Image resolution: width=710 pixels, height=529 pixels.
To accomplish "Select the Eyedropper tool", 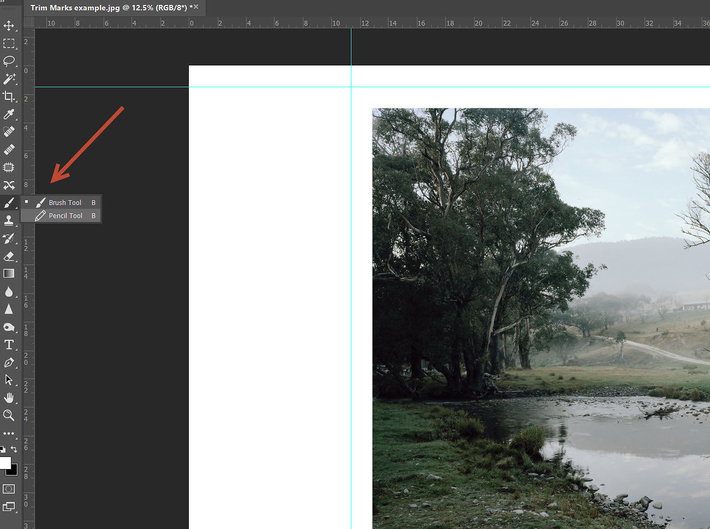I will (10, 115).
